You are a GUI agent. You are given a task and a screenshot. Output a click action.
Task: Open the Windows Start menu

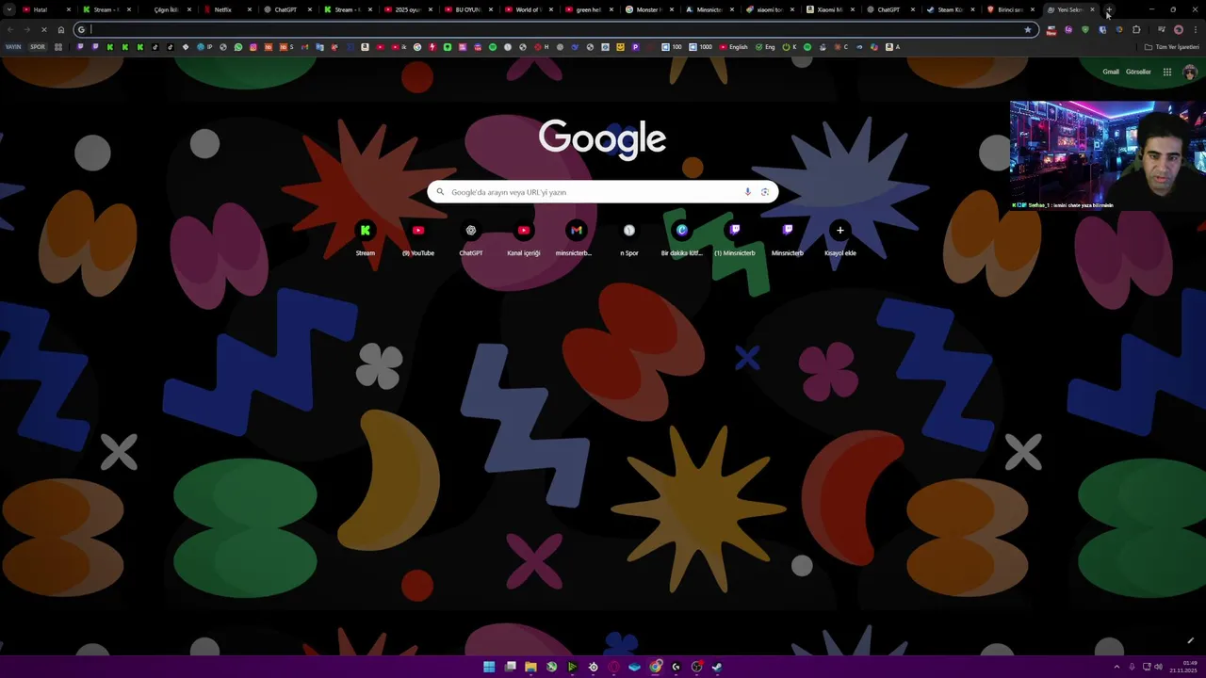tap(489, 667)
